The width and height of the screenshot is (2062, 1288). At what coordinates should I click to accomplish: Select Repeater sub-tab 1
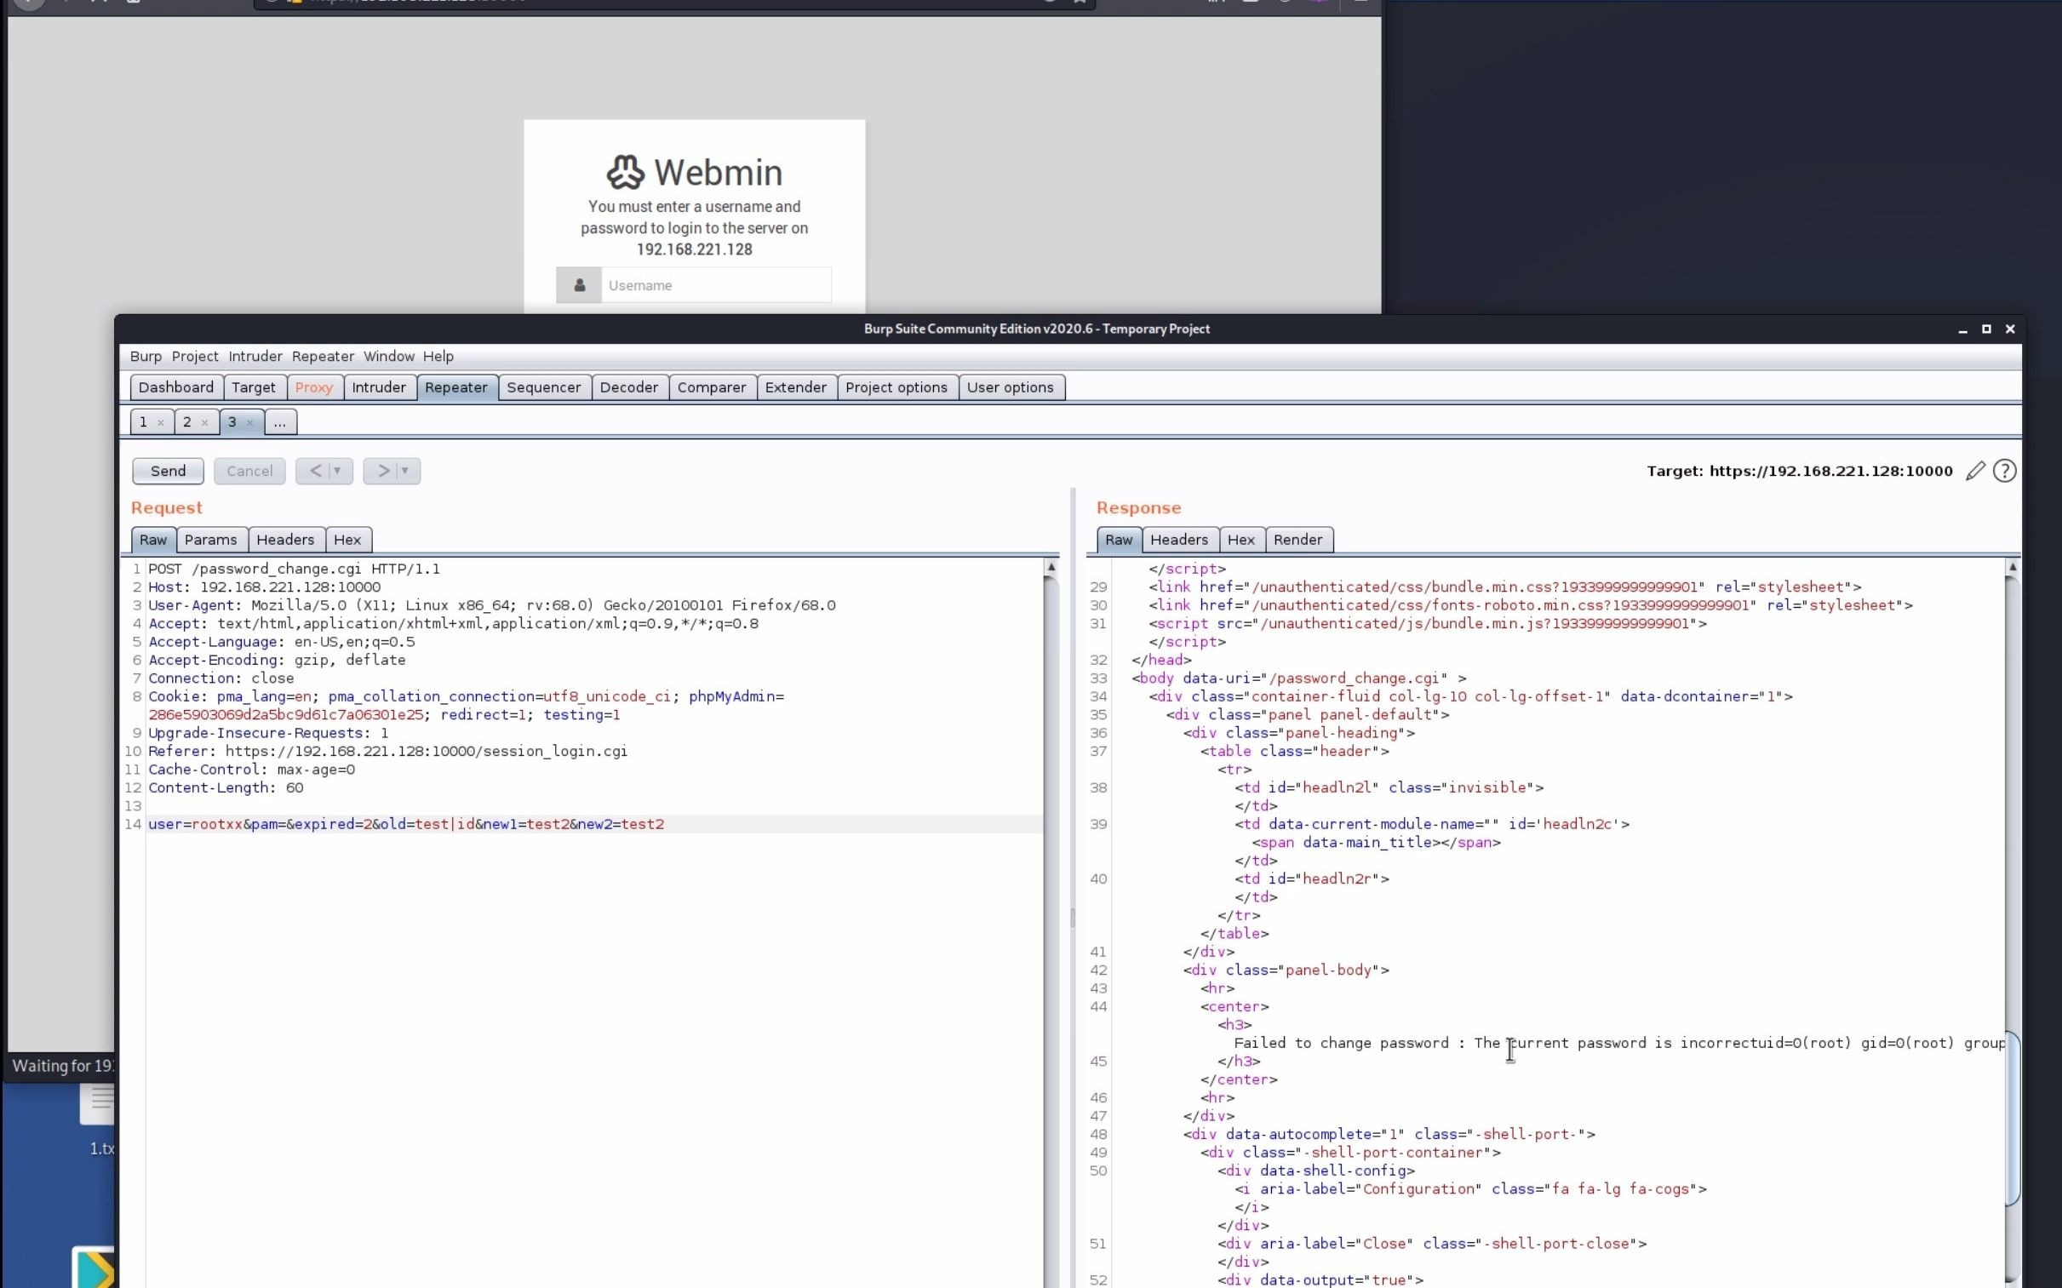tap(143, 422)
